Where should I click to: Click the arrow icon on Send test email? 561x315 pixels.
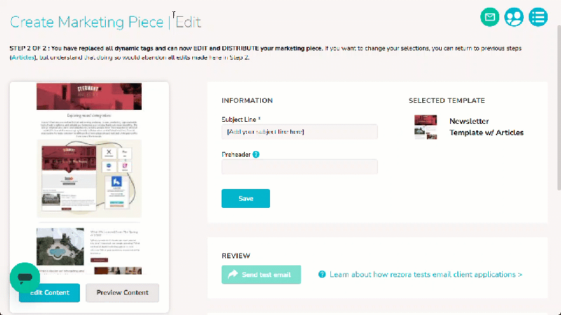(x=233, y=274)
